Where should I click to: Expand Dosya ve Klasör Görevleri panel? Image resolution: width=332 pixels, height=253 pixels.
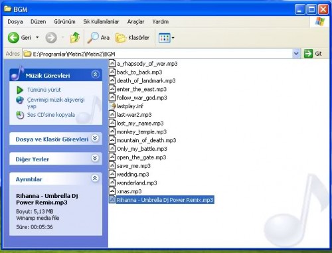click(95, 138)
